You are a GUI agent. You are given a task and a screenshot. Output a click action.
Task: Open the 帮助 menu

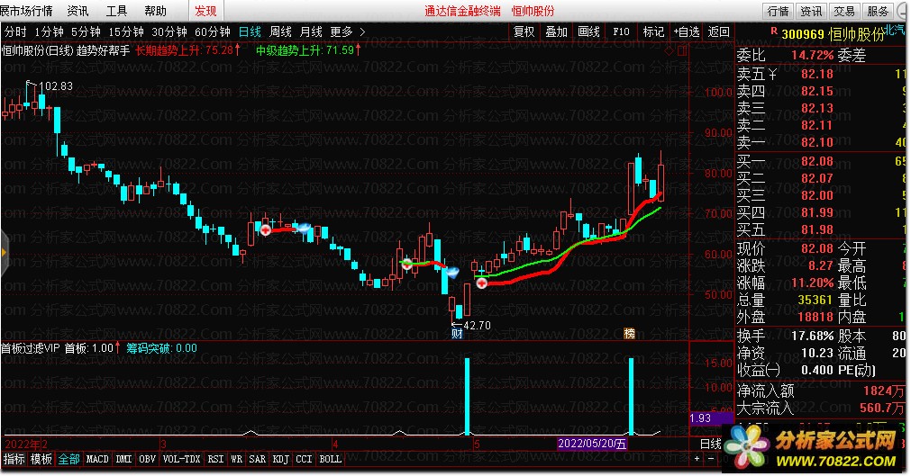point(155,11)
